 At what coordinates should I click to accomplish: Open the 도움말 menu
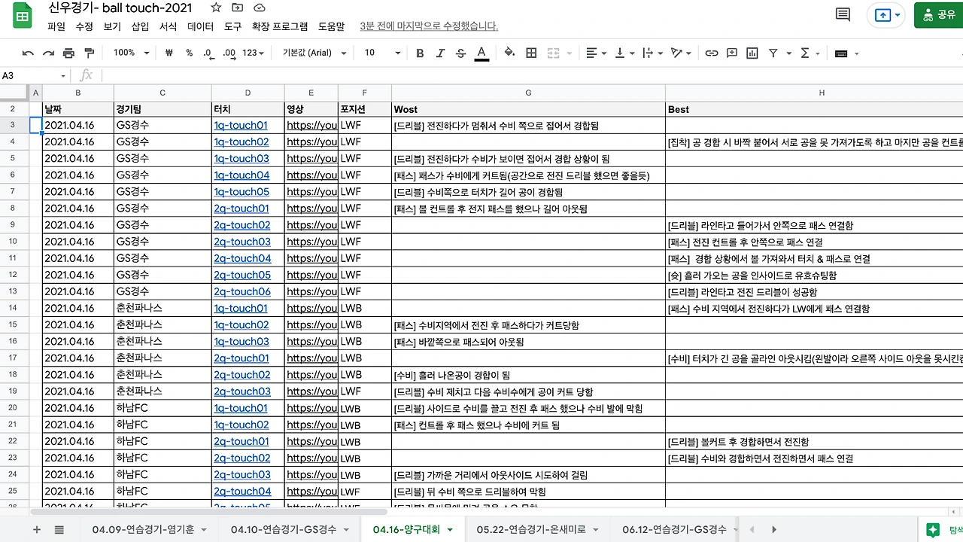pyautogui.click(x=331, y=26)
